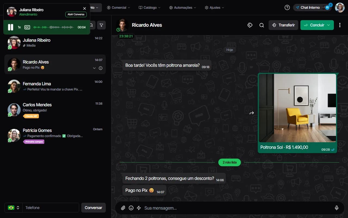Viewport: 348px width, 218px height.
Task: Click the 2 não lida badge
Action: [229, 162]
